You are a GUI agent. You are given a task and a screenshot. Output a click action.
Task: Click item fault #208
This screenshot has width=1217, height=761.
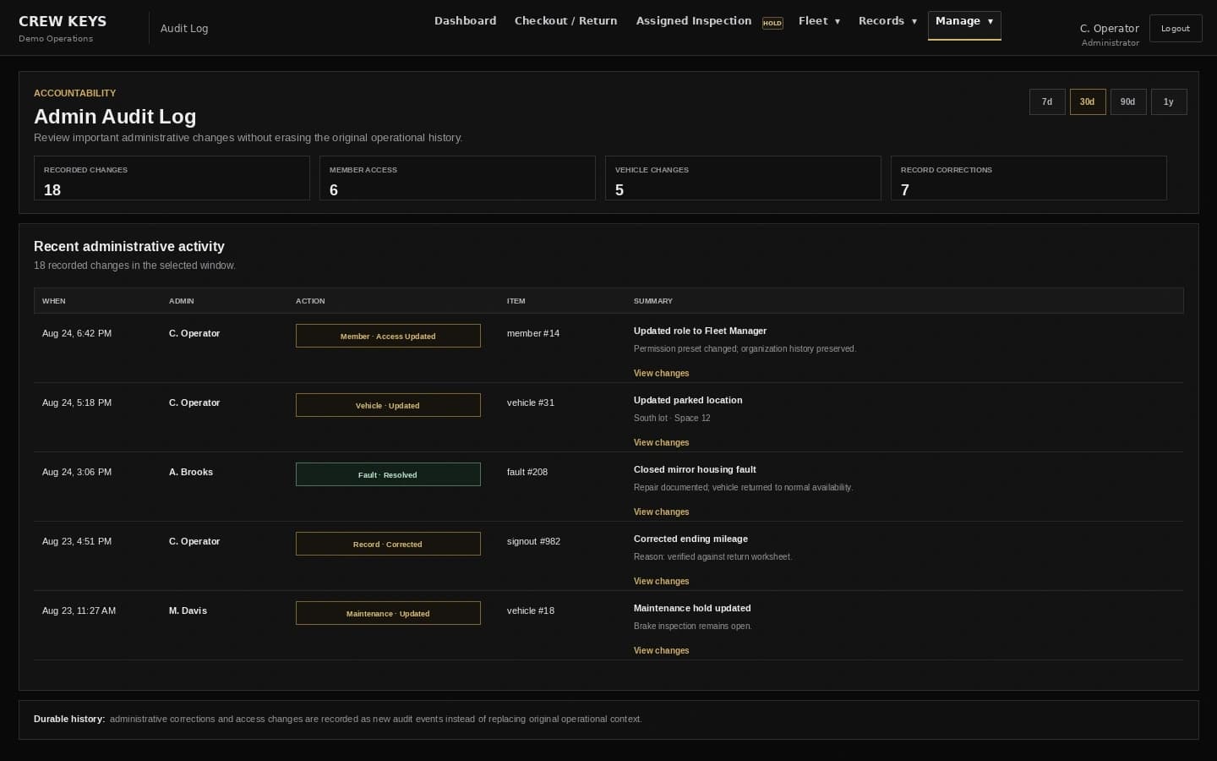527,472
